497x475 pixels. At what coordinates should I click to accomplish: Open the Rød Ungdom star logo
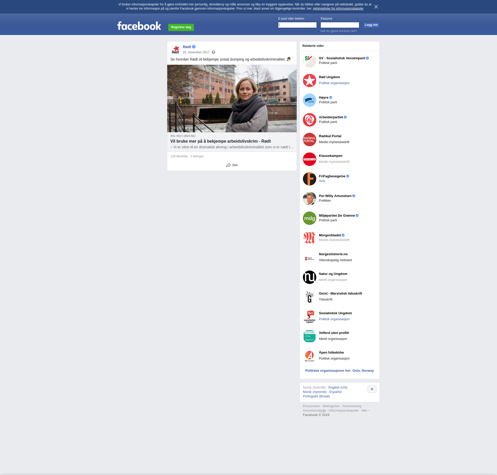click(x=310, y=81)
